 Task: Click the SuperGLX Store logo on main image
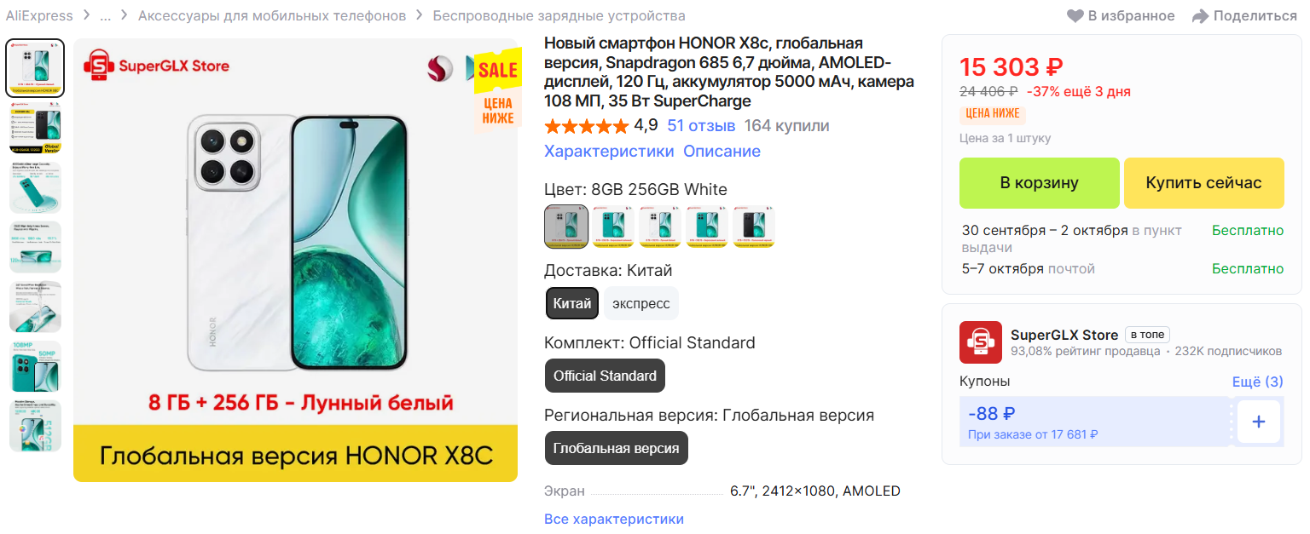click(156, 66)
